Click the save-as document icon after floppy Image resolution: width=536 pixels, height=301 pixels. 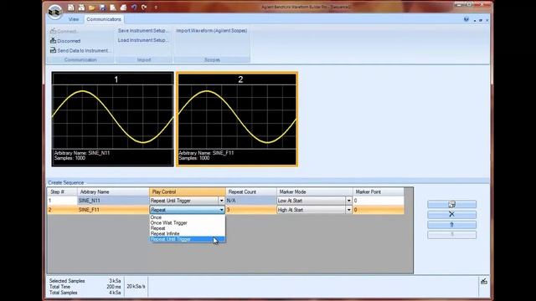point(113,8)
